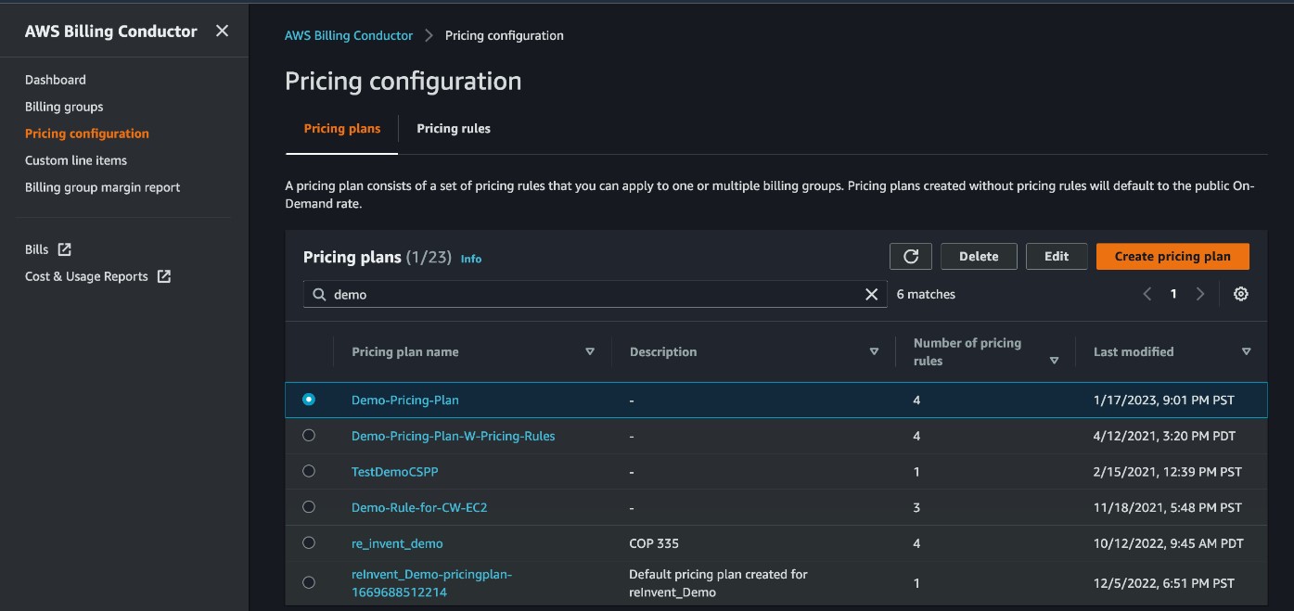
Task: Go to next page arrow
Action: click(1200, 294)
